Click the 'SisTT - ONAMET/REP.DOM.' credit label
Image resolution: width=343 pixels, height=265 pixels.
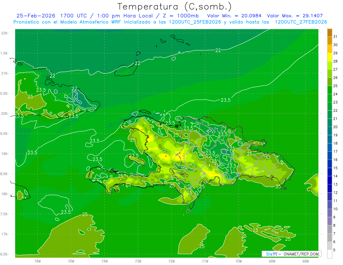pos(291,254)
